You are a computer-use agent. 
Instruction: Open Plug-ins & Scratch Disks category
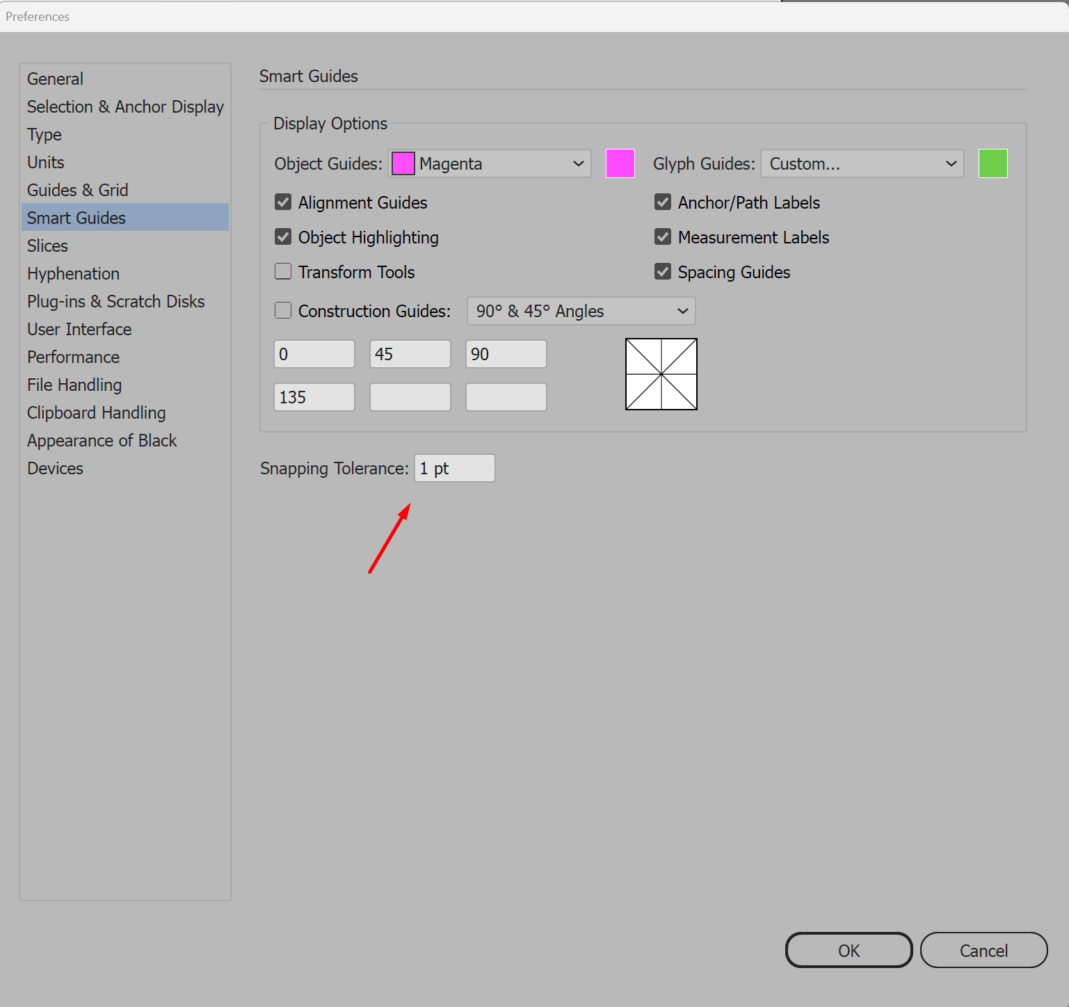click(125, 301)
